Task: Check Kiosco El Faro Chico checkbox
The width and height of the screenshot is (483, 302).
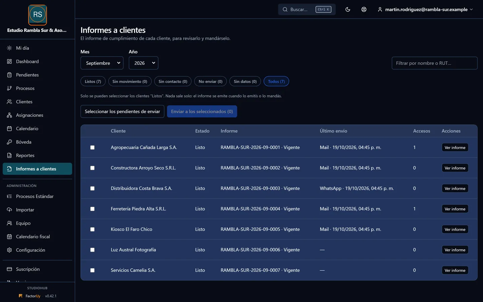Action: 92,230
